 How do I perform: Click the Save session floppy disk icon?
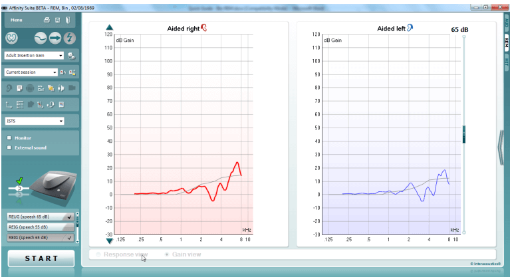tap(57, 21)
